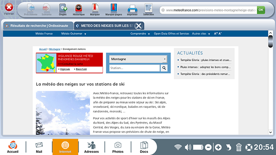
Task: Open Open Data Offres et Services
Action: [x=172, y=34]
